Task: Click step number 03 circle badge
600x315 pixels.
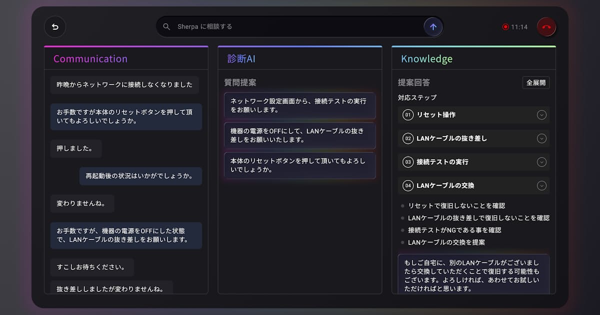Action: tap(408, 162)
